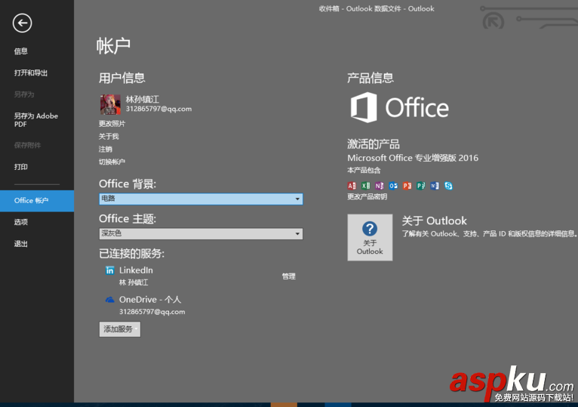Click the OneDrive - 个人 service name

point(150,299)
